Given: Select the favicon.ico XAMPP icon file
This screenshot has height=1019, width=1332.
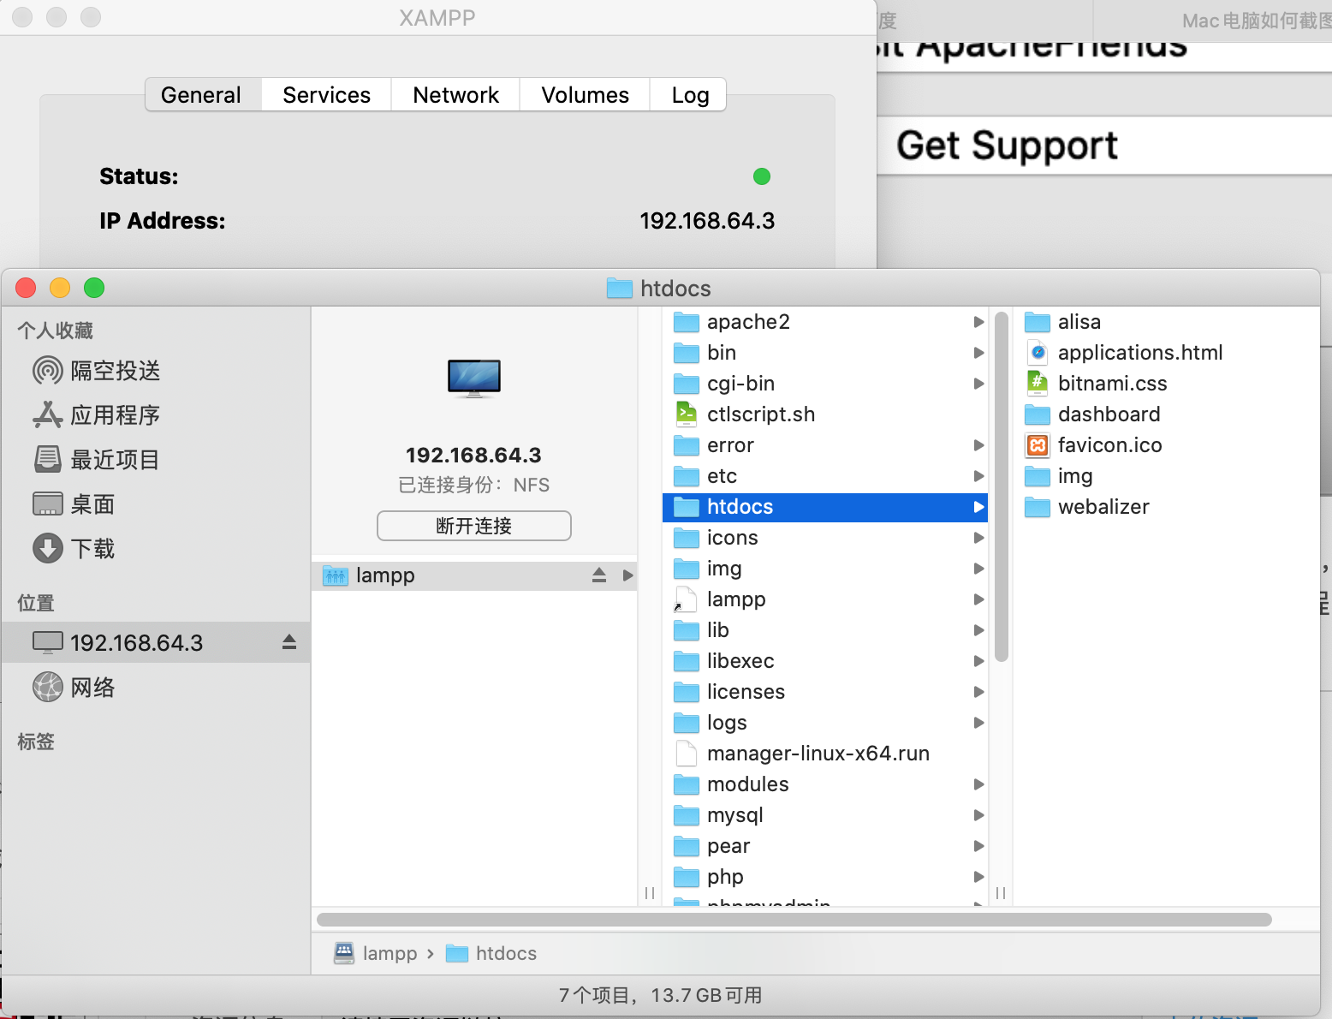Looking at the screenshot, I should coord(1038,445).
